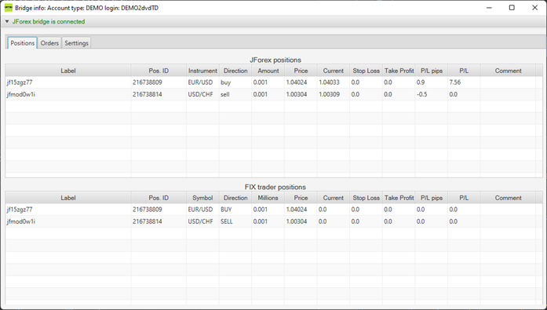
Task: Click USD/CHF cell in JForex positions
Action: [200, 94]
